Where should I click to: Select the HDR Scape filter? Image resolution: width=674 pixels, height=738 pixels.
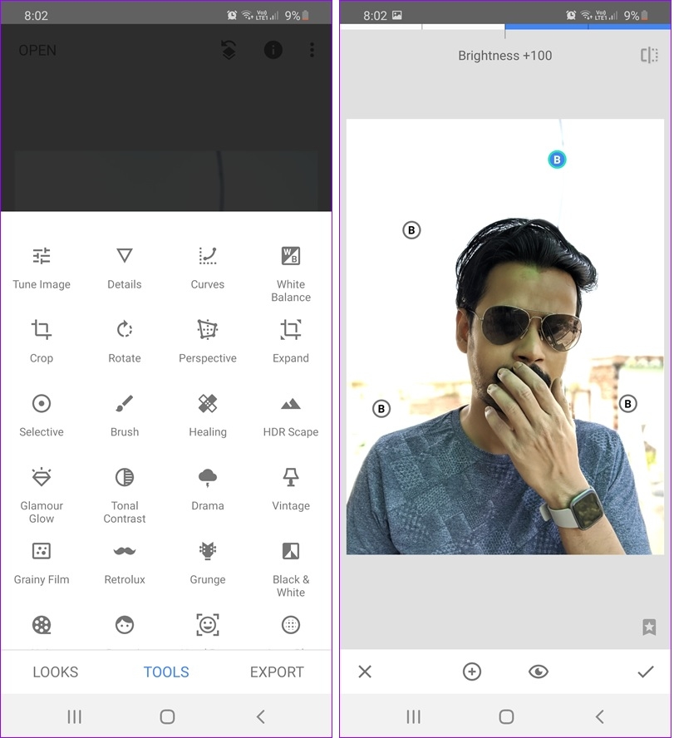pyautogui.click(x=290, y=416)
